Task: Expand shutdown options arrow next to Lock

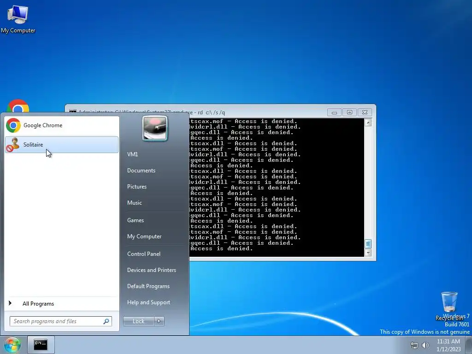Action: coord(159,321)
